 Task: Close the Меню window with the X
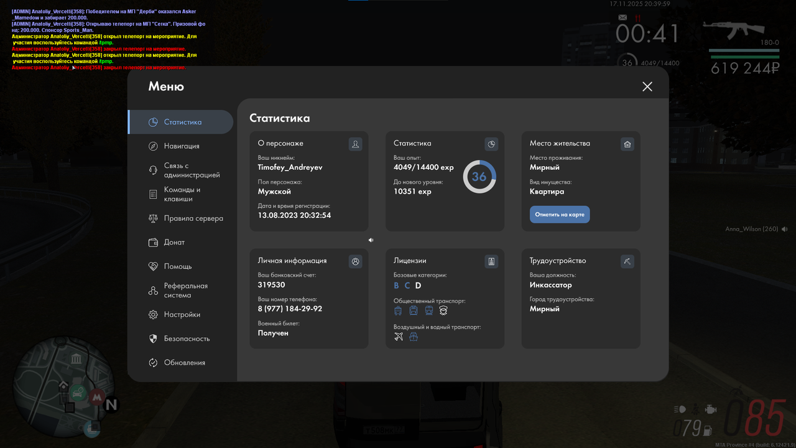(x=647, y=86)
